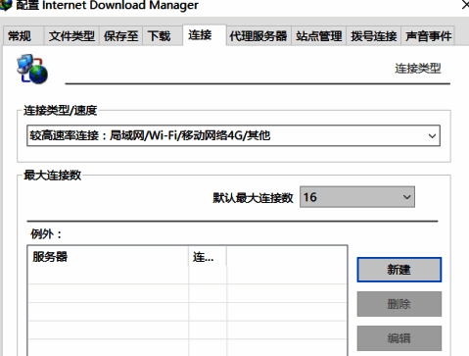Screen dimensions: 469x356
Task: Click the network globe connection icon
Action: [32, 69]
